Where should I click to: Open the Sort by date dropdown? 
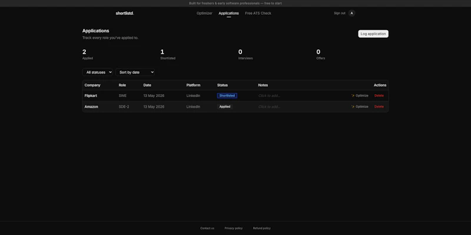click(x=135, y=72)
